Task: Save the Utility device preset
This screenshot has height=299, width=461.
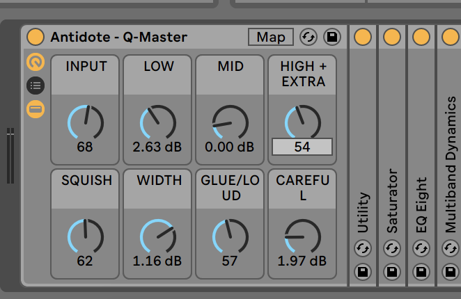Action: click(x=362, y=270)
